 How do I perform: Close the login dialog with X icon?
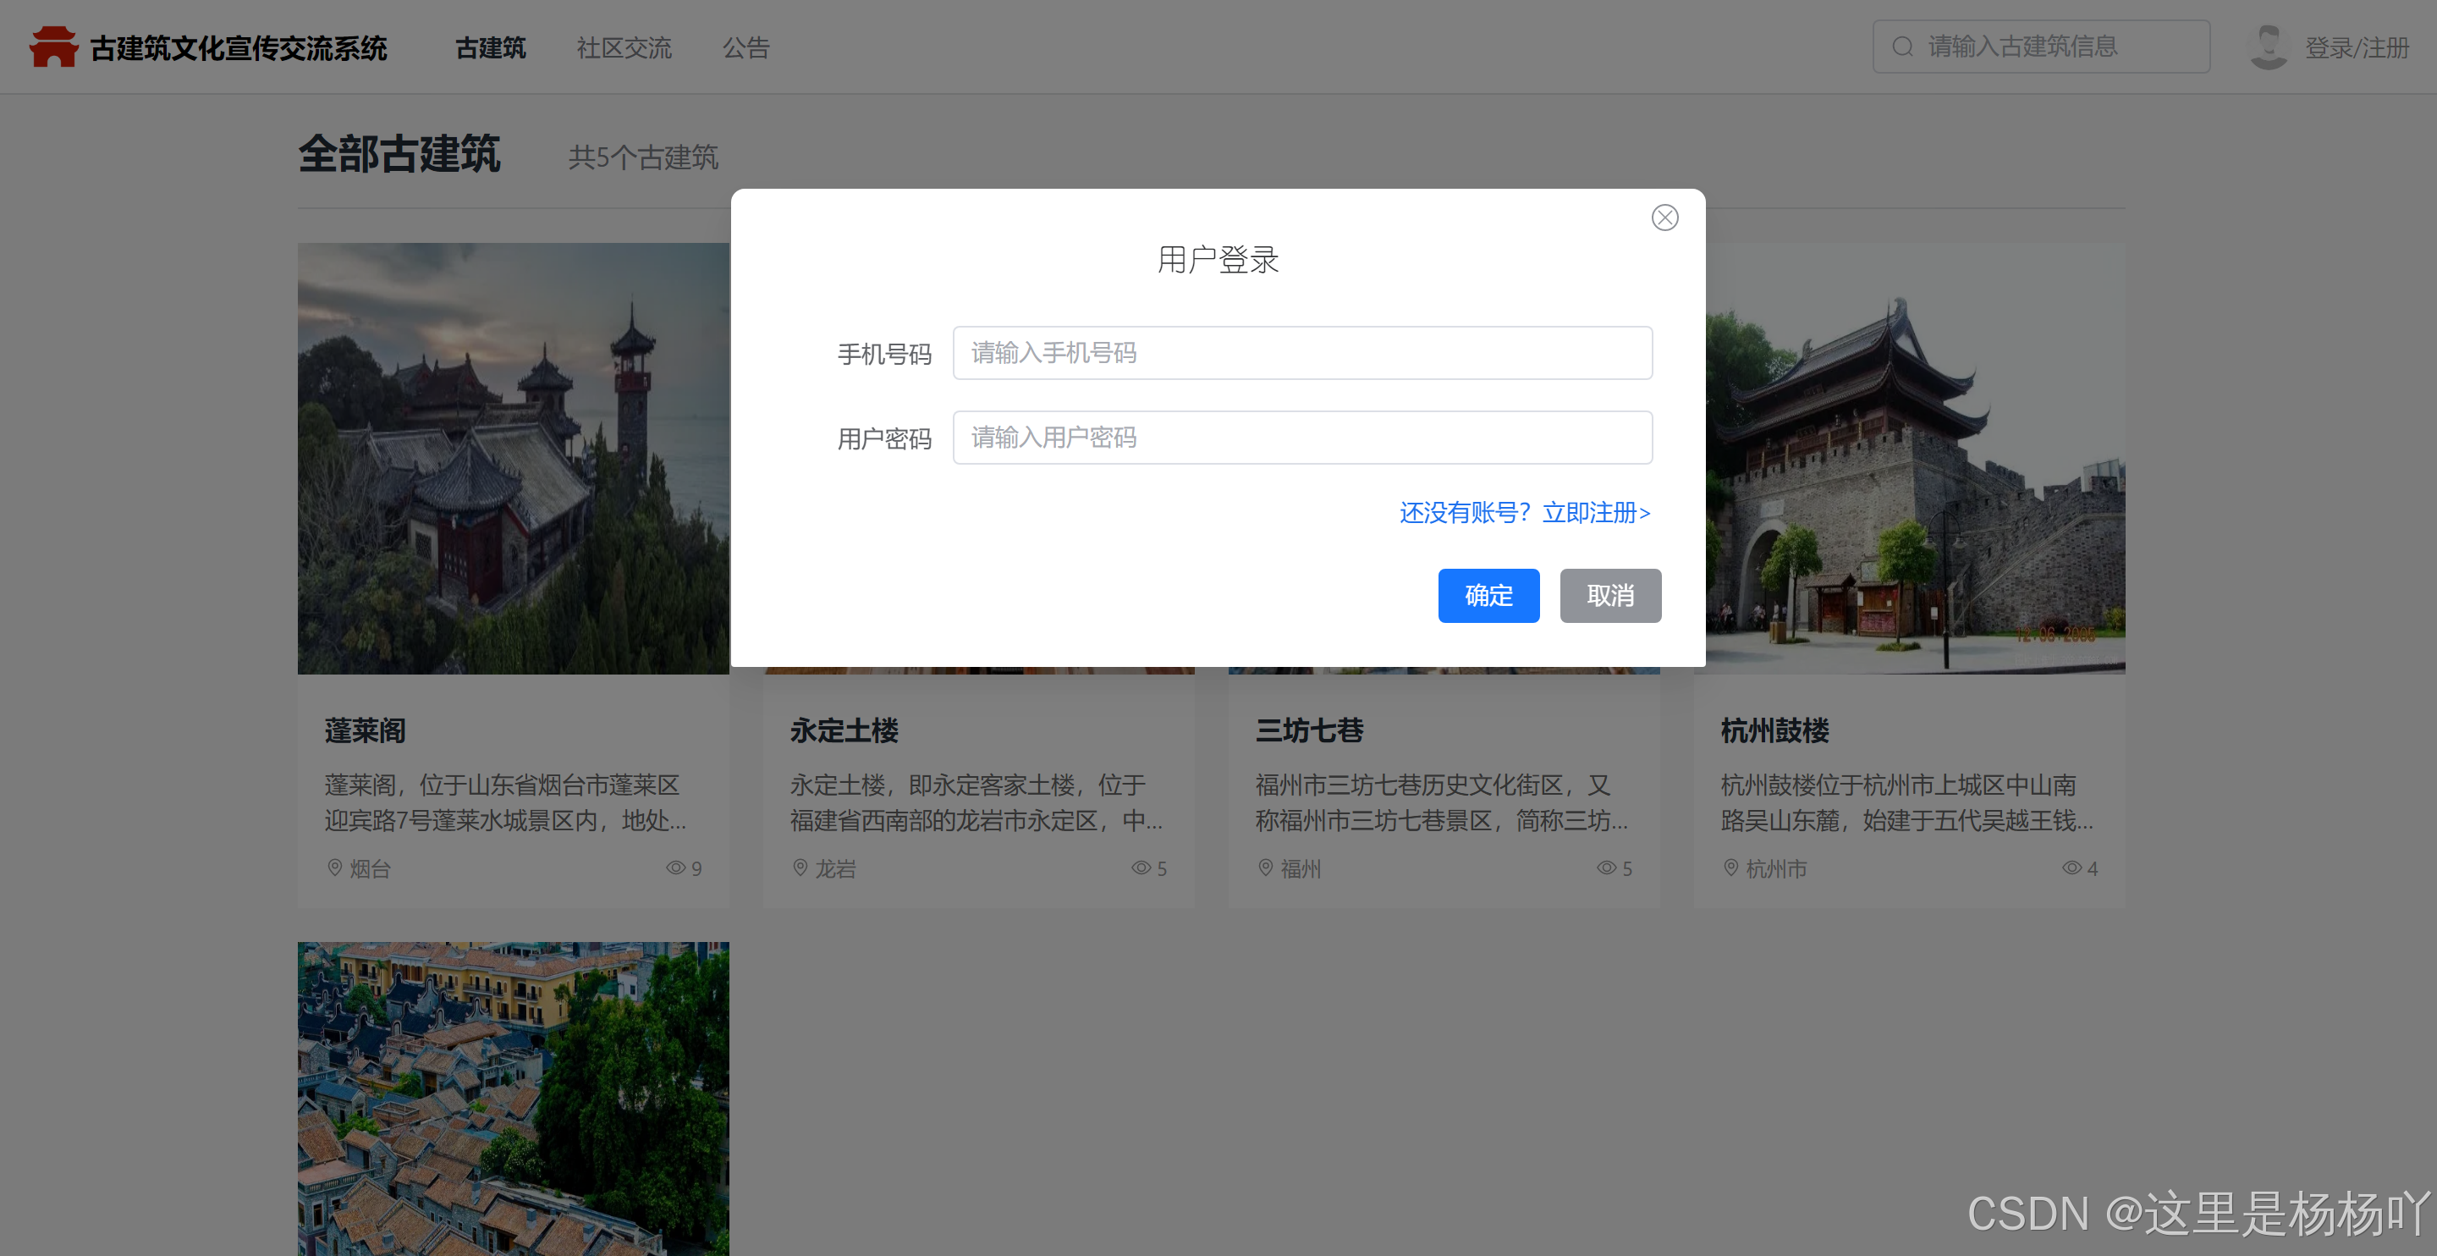point(1664,218)
